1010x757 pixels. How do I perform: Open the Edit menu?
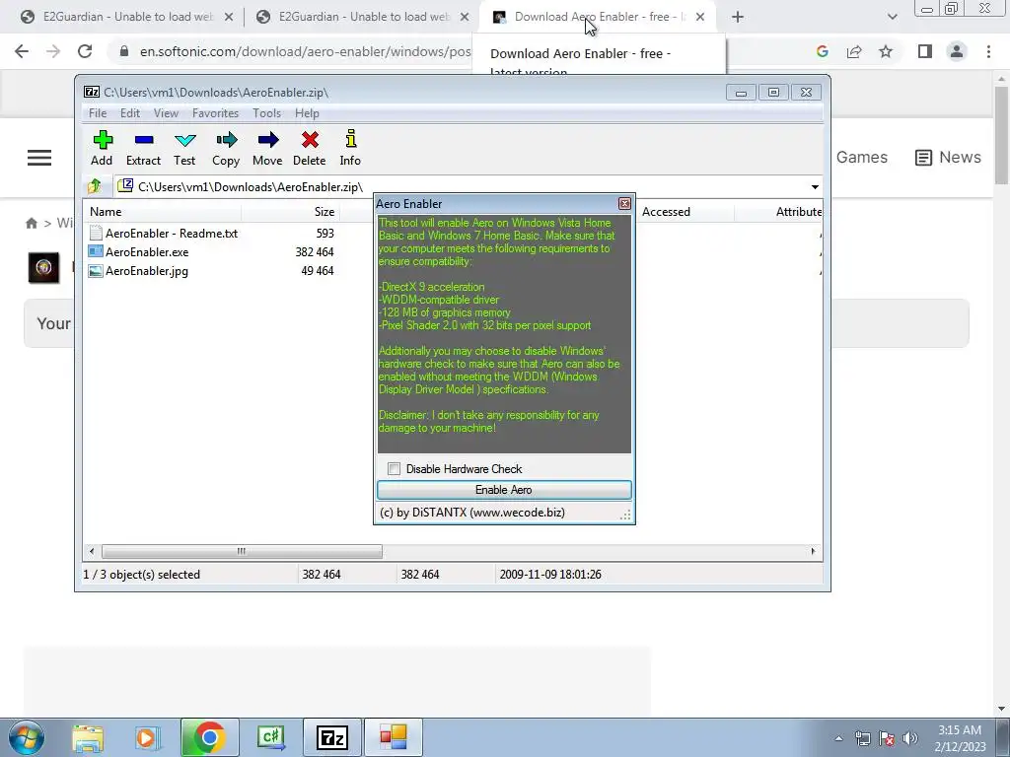coord(130,113)
